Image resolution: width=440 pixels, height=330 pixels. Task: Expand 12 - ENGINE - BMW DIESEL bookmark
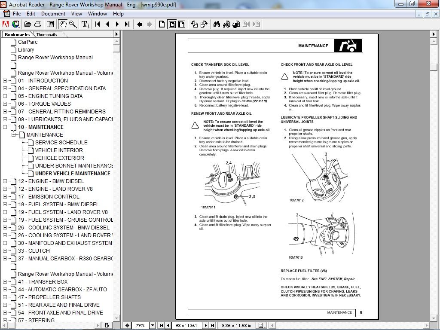pyautogui.click(x=5, y=181)
